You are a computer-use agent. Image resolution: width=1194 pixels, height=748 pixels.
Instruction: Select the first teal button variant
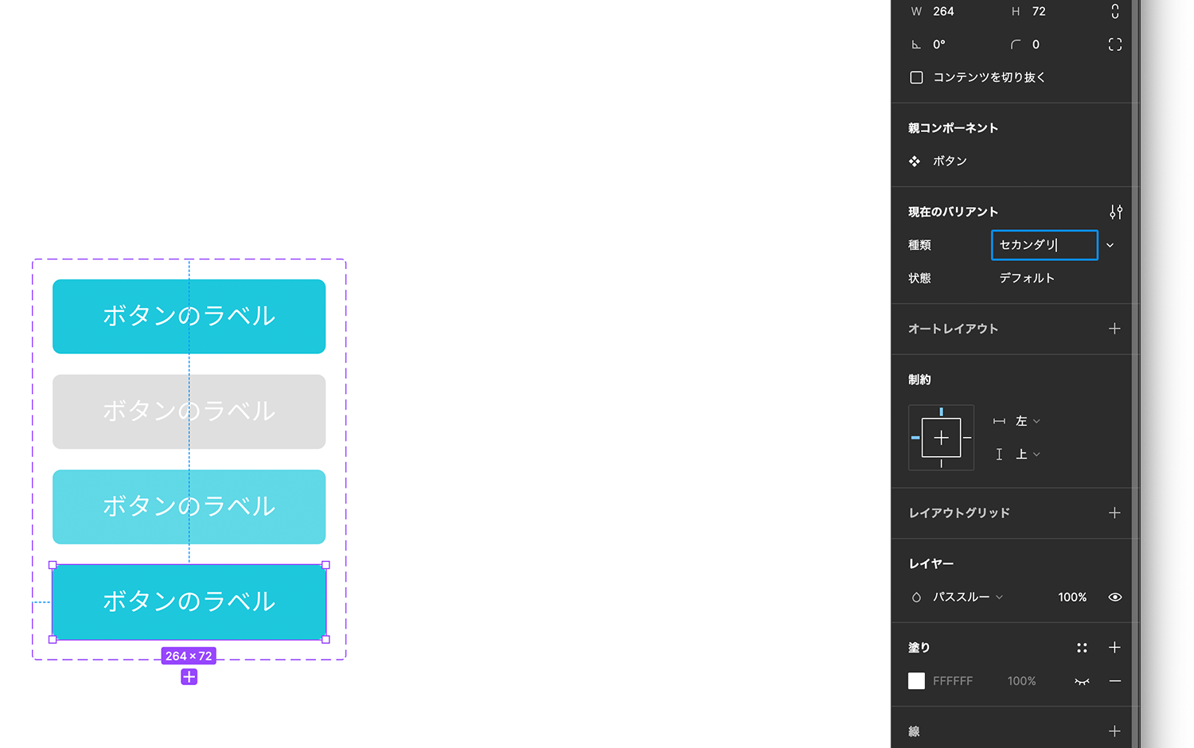(189, 317)
